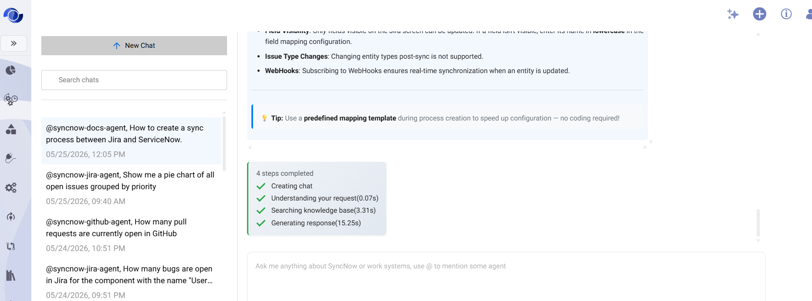Screen dimensions: 812x301
Task: Expand the sidebar with the double-chevron button
Action: [x=14, y=43]
